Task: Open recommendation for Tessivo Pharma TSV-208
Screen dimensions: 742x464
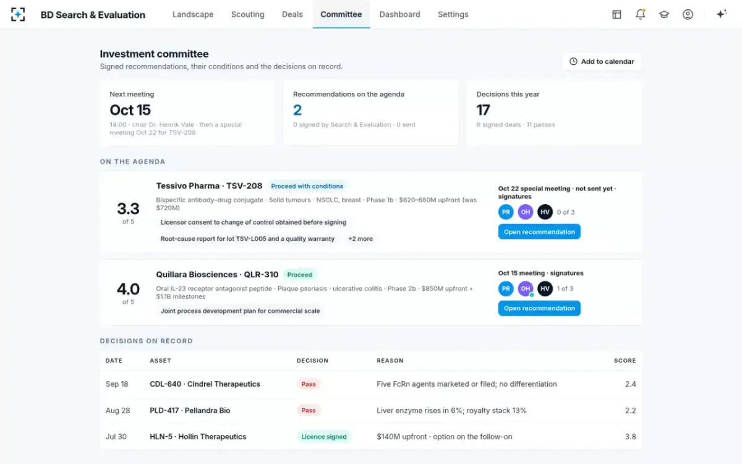Action: (539, 232)
